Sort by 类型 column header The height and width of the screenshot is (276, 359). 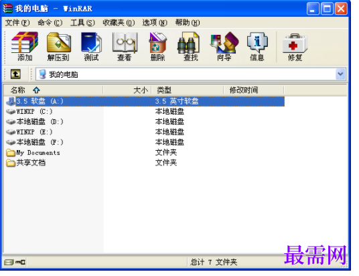188,90
